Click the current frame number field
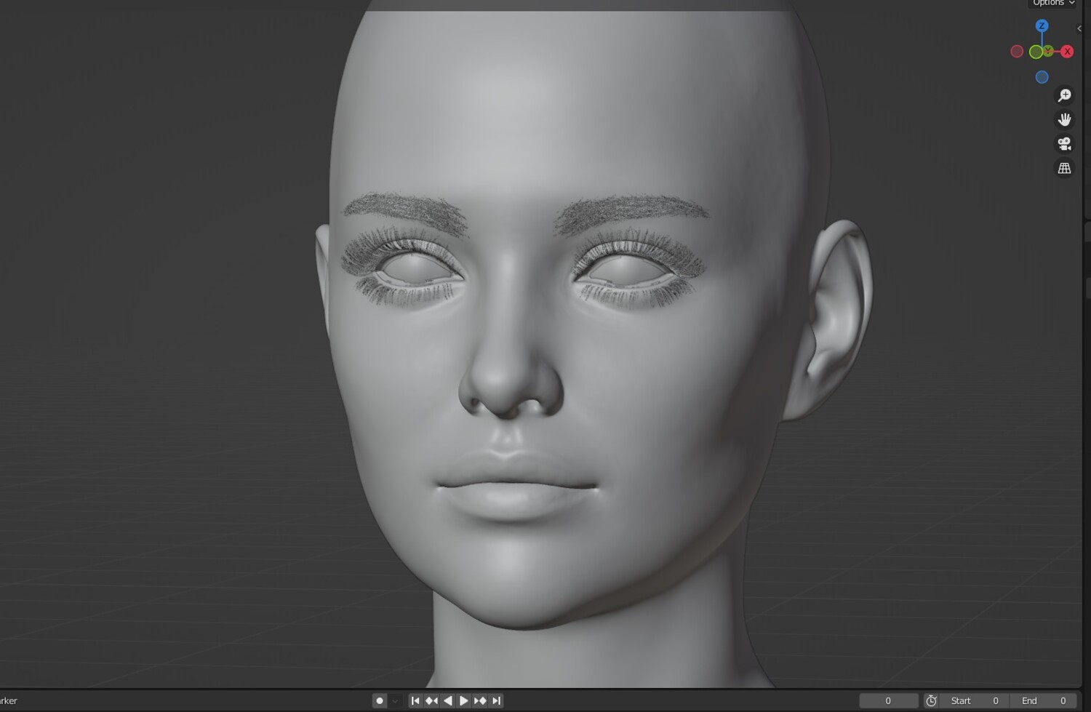 pyautogui.click(x=888, y=701)
